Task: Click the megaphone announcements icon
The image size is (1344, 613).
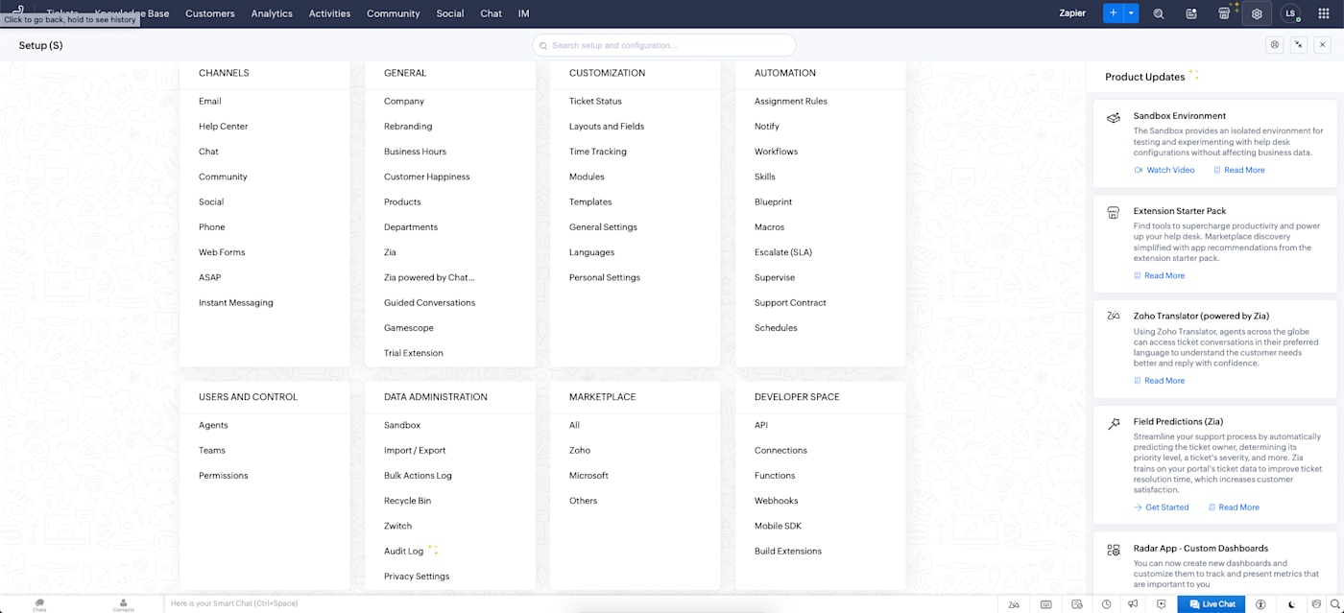Action: pyautogui.click(x=1134, y=604)
